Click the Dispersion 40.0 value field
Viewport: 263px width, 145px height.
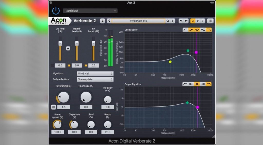click(x=74, y=132)
